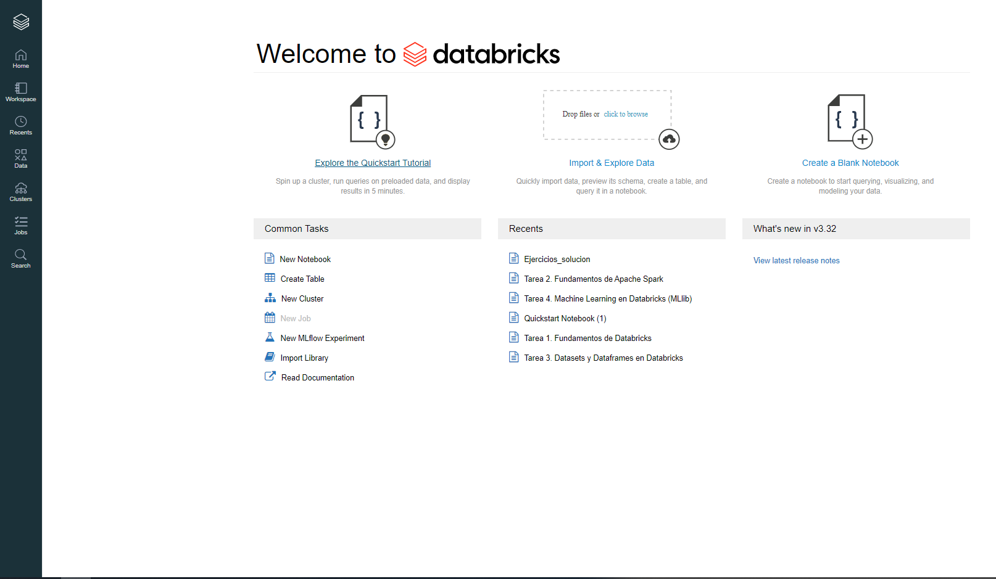Open Create a Blank Notebook link
Screen dimensions: 996x579
tap(850, 163)
